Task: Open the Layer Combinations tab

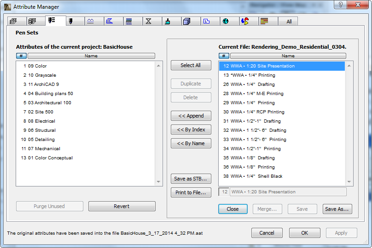Action: coord(35,21)
